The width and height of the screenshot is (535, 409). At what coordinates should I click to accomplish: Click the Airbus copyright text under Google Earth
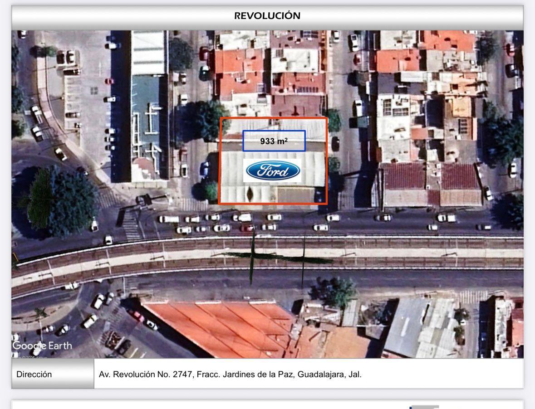pos(32,357)
